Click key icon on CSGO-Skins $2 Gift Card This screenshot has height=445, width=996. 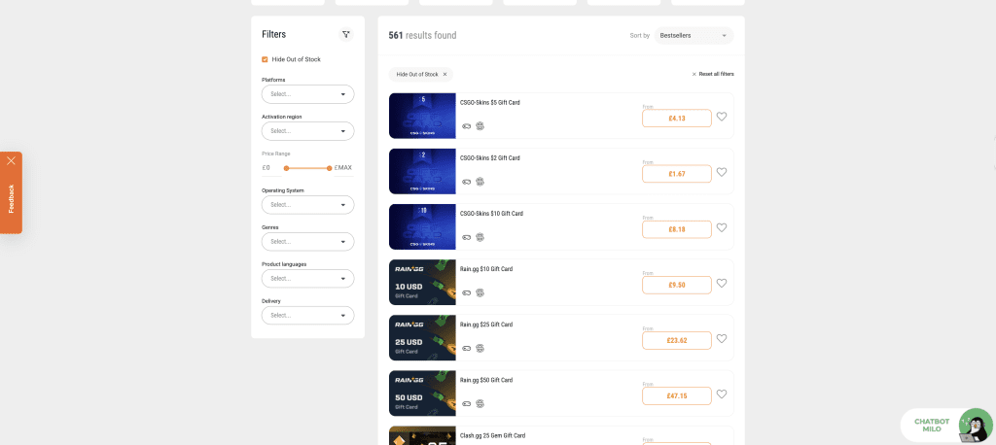(x=466, y=182)
